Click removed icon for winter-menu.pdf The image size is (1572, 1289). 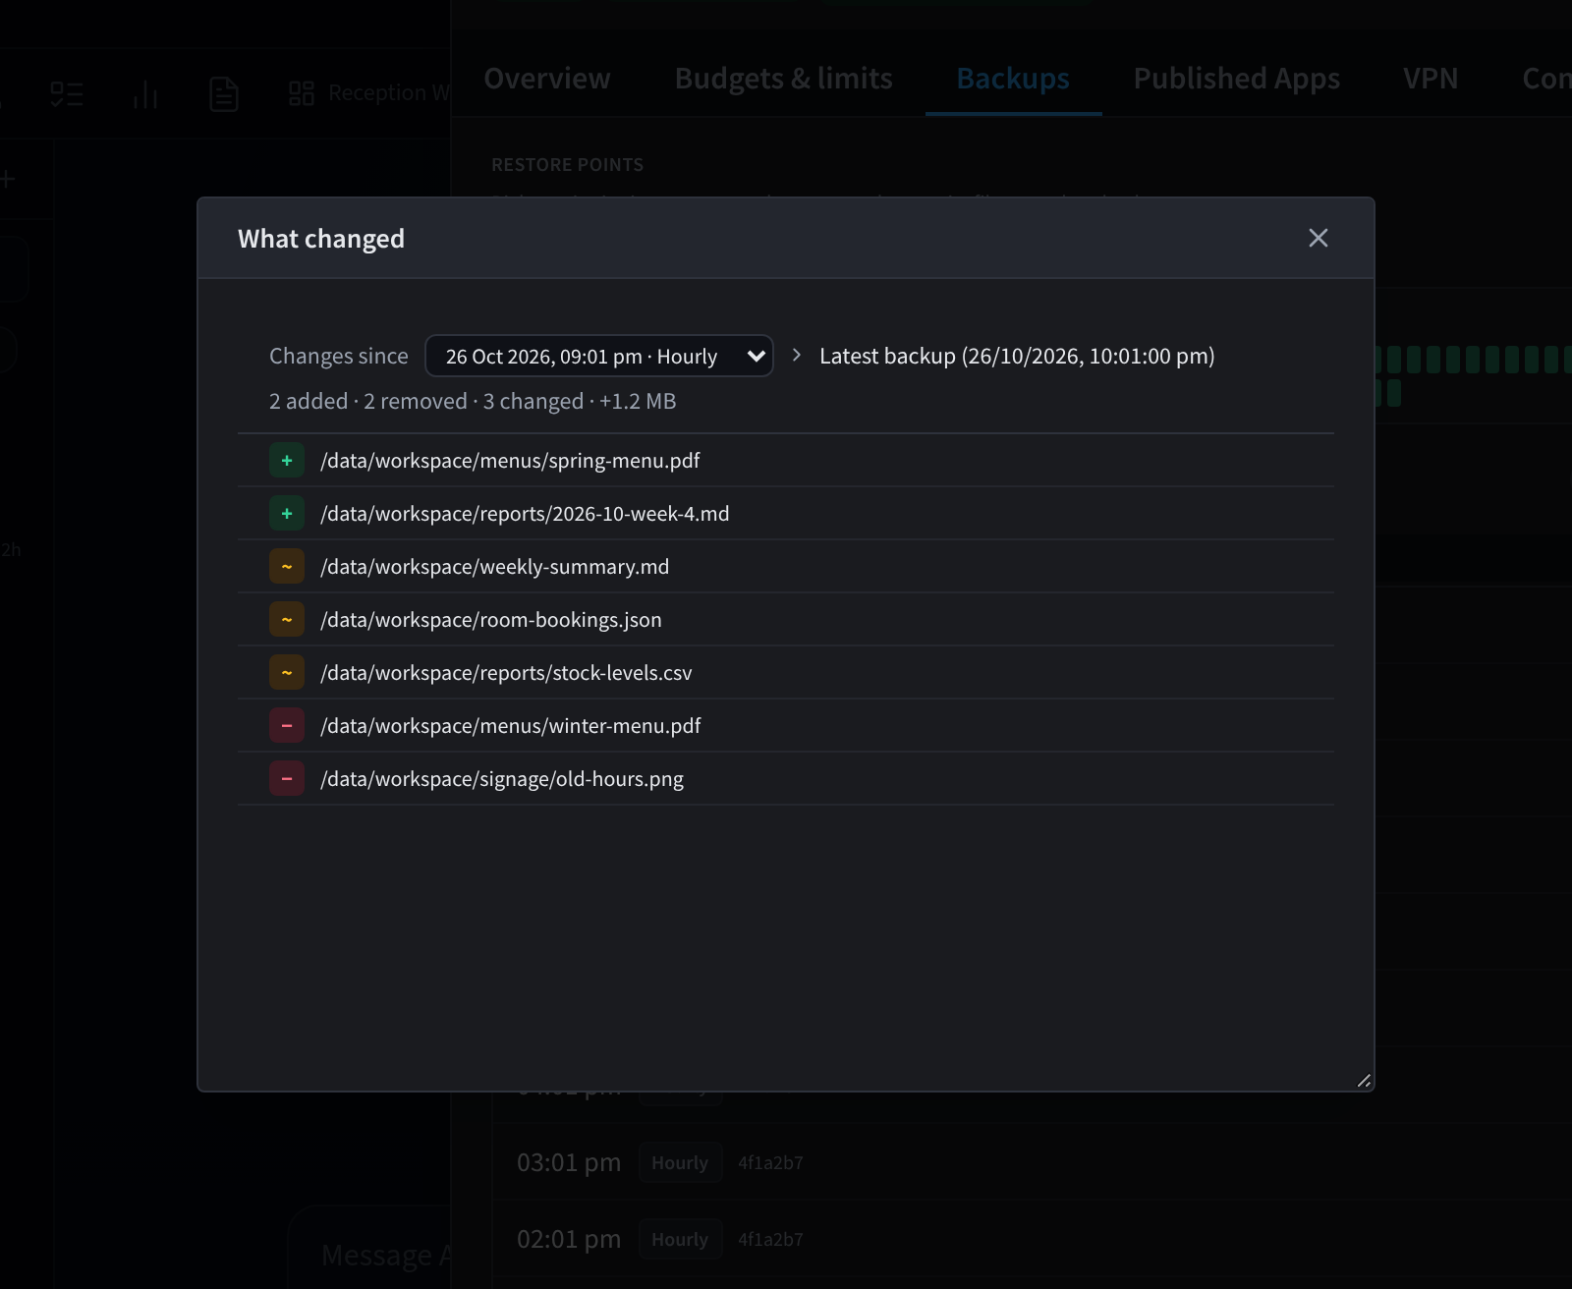[287, 726]
